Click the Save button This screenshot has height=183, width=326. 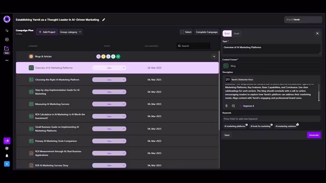click(227, 135)
